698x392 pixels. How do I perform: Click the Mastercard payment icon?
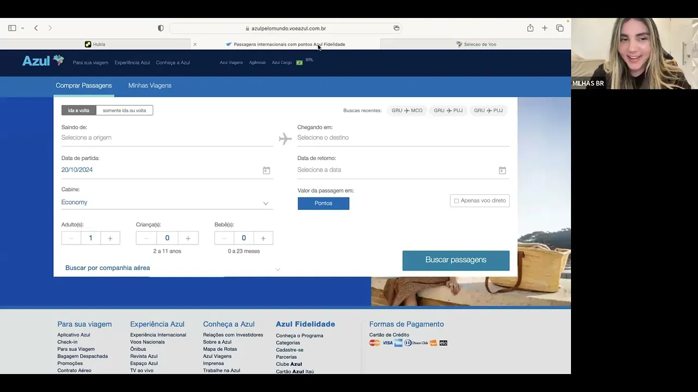[x=375, y=343]
